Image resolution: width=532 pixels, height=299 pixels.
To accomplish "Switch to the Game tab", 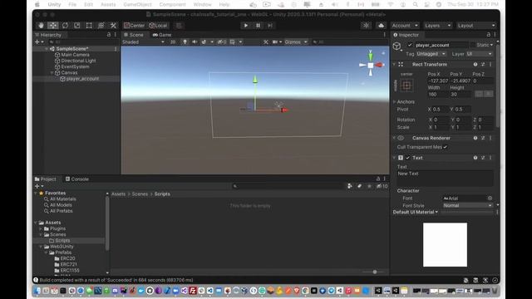I will (162, 35).
